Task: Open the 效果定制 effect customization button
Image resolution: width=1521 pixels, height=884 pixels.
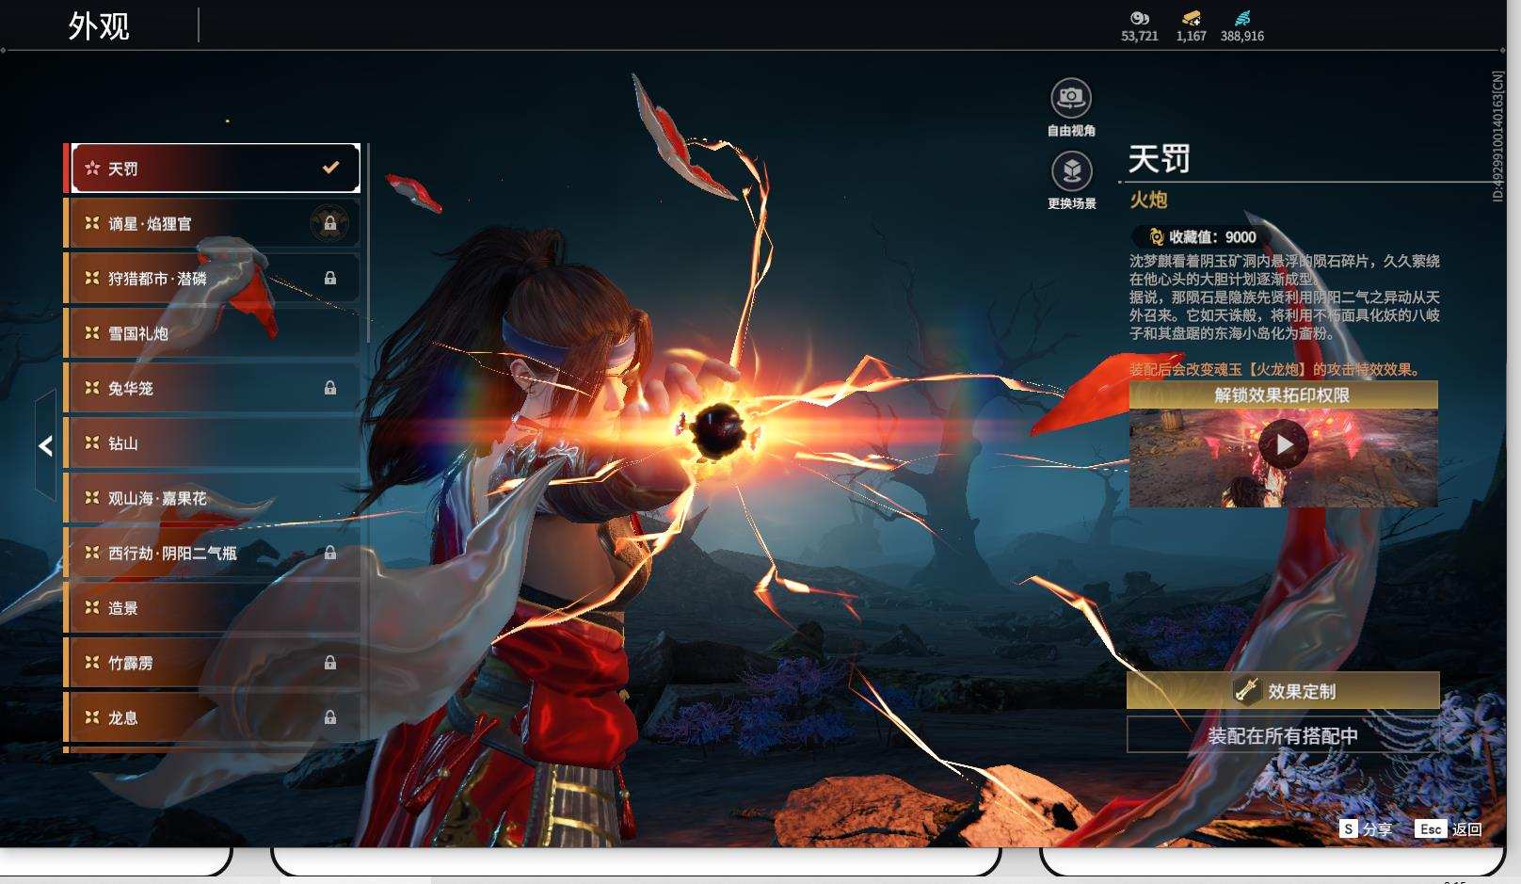Action: pos(1283,691)
